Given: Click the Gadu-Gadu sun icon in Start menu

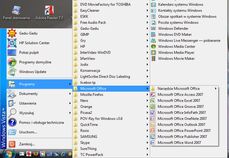Looking at the screenshot, I should point(12,33).
